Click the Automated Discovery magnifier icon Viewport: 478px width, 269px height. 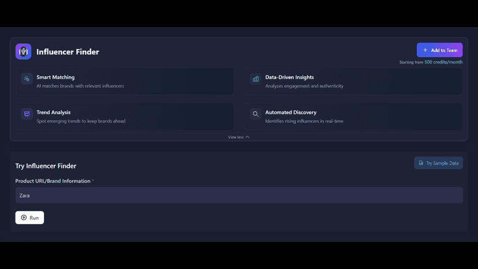point(256,114)
